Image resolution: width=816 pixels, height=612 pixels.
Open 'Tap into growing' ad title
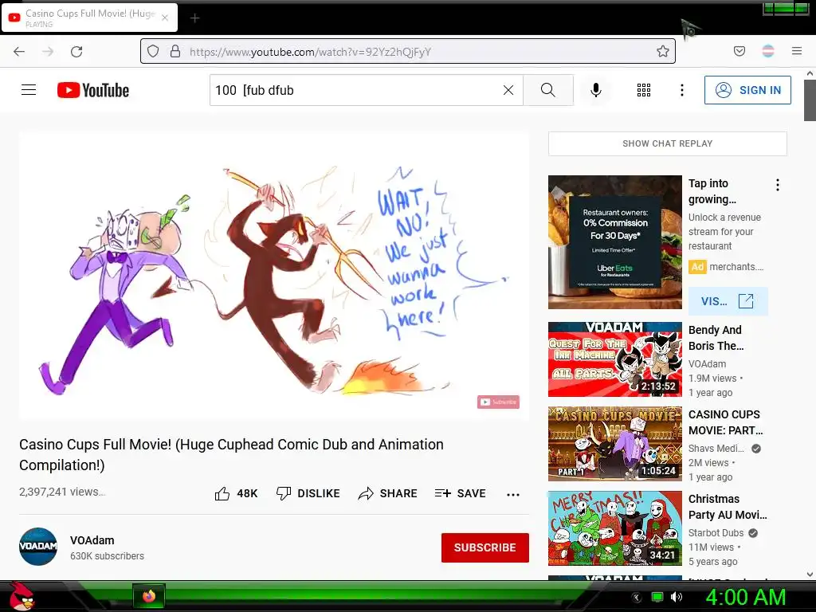pos(712,191)
